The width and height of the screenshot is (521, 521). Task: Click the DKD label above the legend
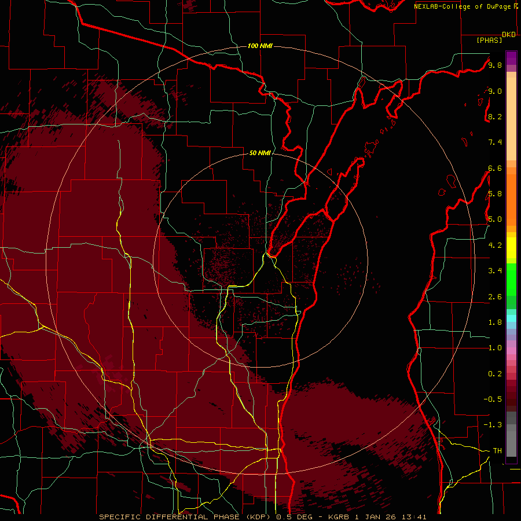click(x=509, y=35)
